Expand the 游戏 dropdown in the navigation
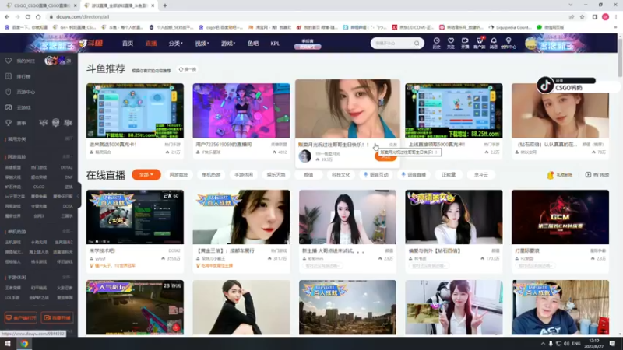623x350 pixels. pyautogui.click(x=228, y=44)
